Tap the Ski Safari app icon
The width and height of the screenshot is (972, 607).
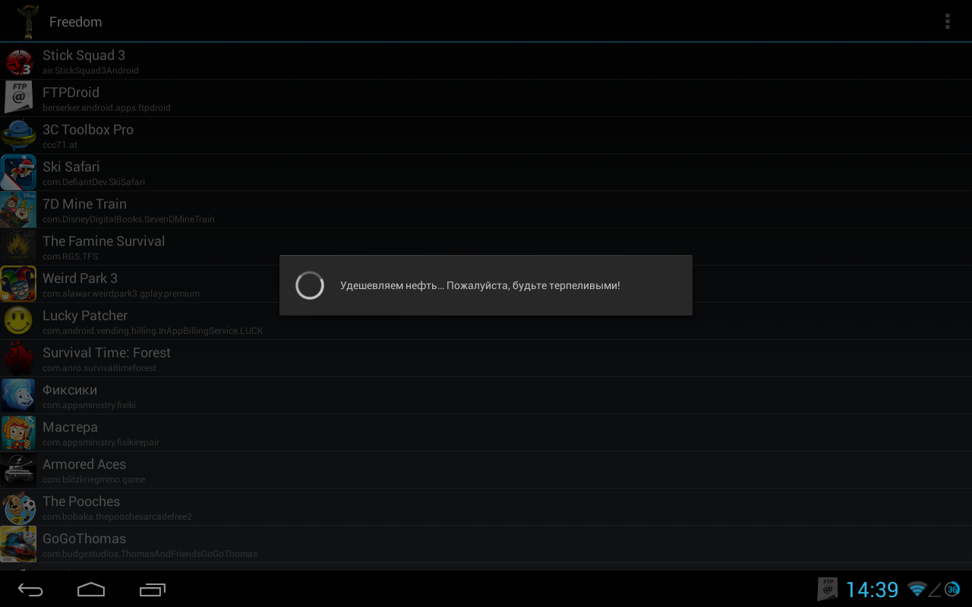tap(18, 173)
